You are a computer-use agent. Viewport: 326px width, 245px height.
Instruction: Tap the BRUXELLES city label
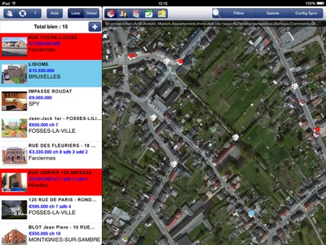(x=44, y=77)
